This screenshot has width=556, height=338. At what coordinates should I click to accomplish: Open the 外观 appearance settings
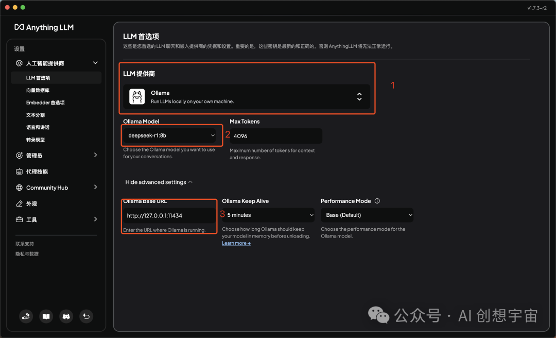point(31,204)
